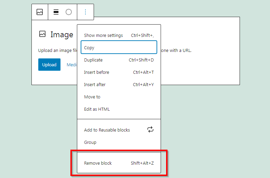Click the 'Upload an image' description text
270x178 pixels.
click(x=58, y=51)
